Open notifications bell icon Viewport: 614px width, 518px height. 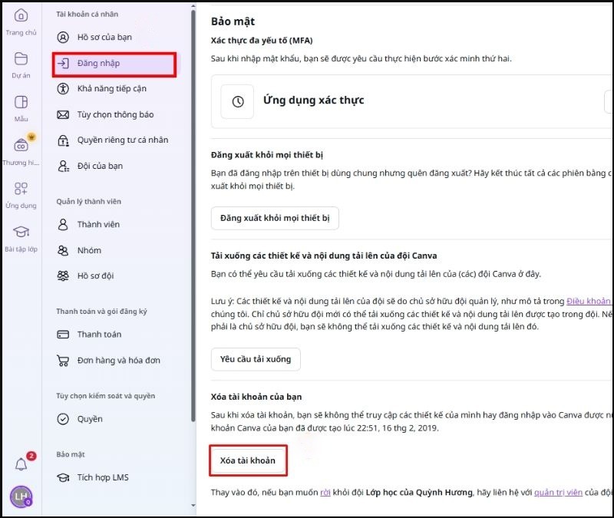click(x=21, y=465)
